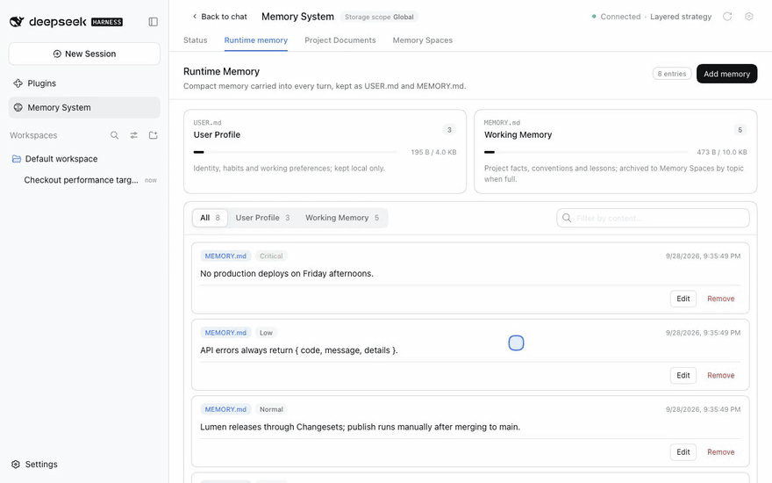Edit the Friday afternoons deploy memory
Screen dimensions: 772x483
(683, 299)
